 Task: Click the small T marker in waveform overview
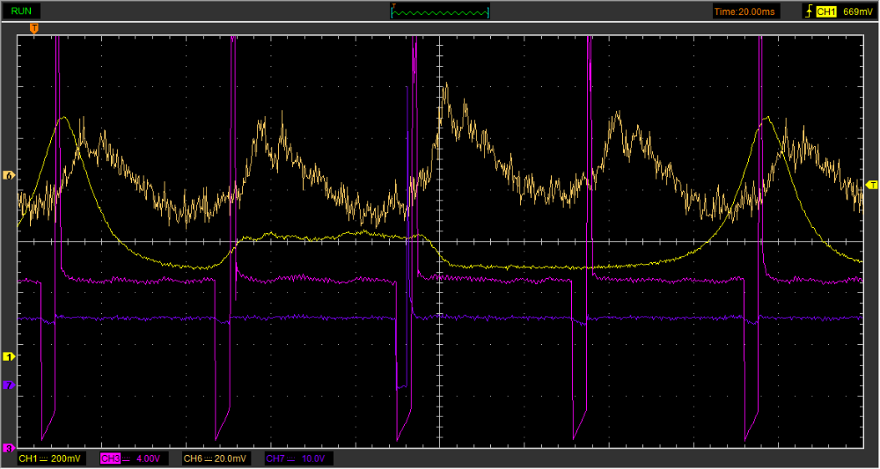[394, 5]
